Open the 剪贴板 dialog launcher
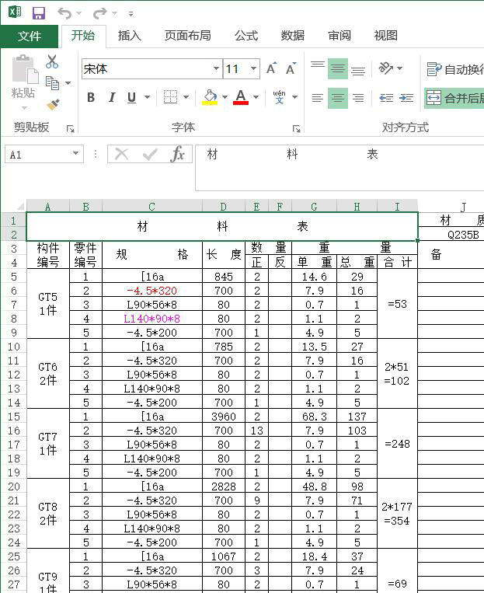 coord(71,129)
